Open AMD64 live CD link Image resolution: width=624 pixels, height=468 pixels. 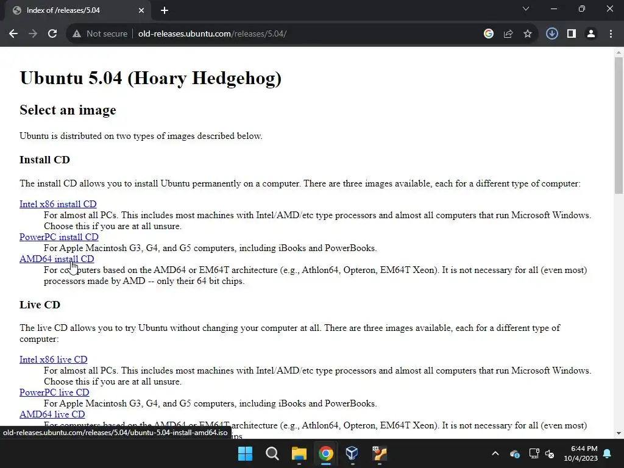tap(52, 414)
